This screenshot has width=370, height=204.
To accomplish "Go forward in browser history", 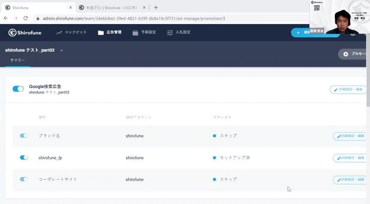I will tap(16, 18).
